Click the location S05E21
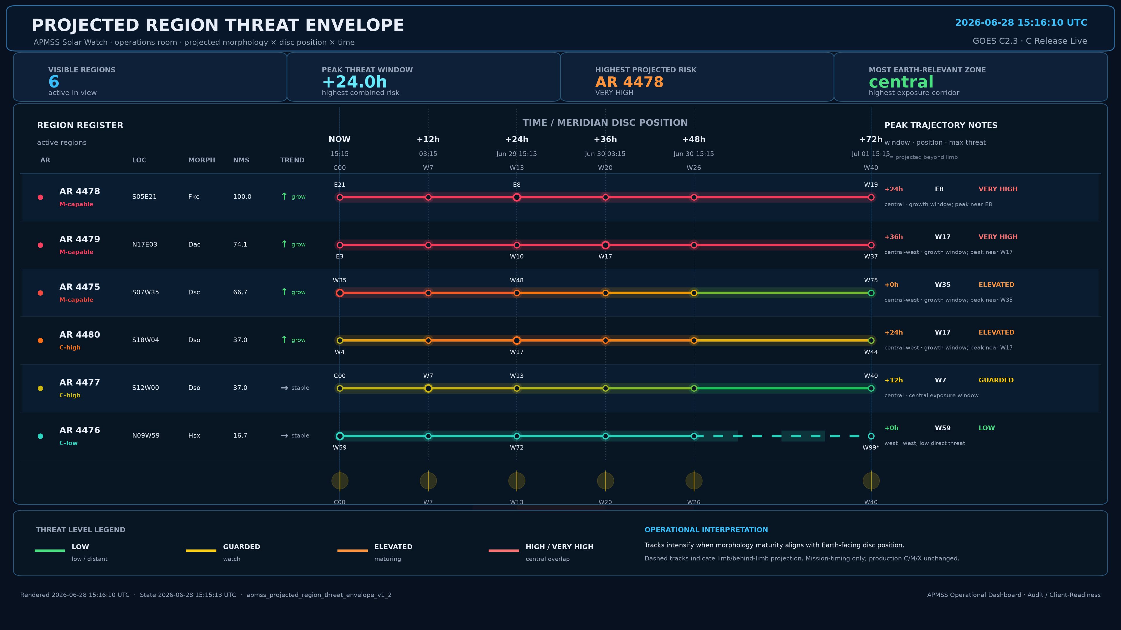 (144, 197)
